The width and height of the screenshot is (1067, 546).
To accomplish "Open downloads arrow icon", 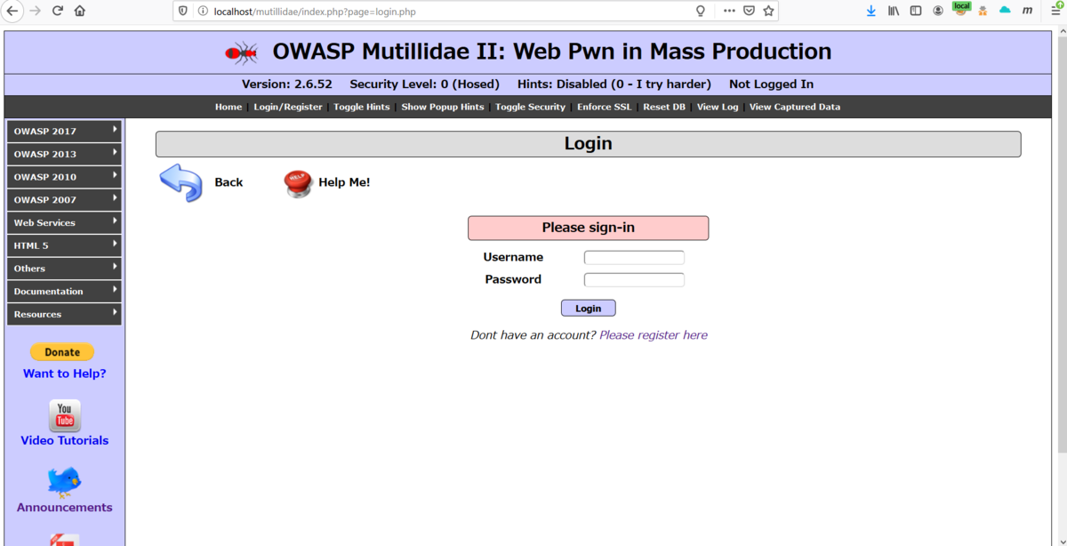I will (x=871, y=11).
